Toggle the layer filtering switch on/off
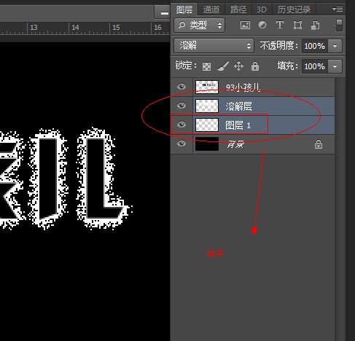Image resolution: width=355 pixels, height=341 pixels. pyautogui.click(x=339, y=26)
